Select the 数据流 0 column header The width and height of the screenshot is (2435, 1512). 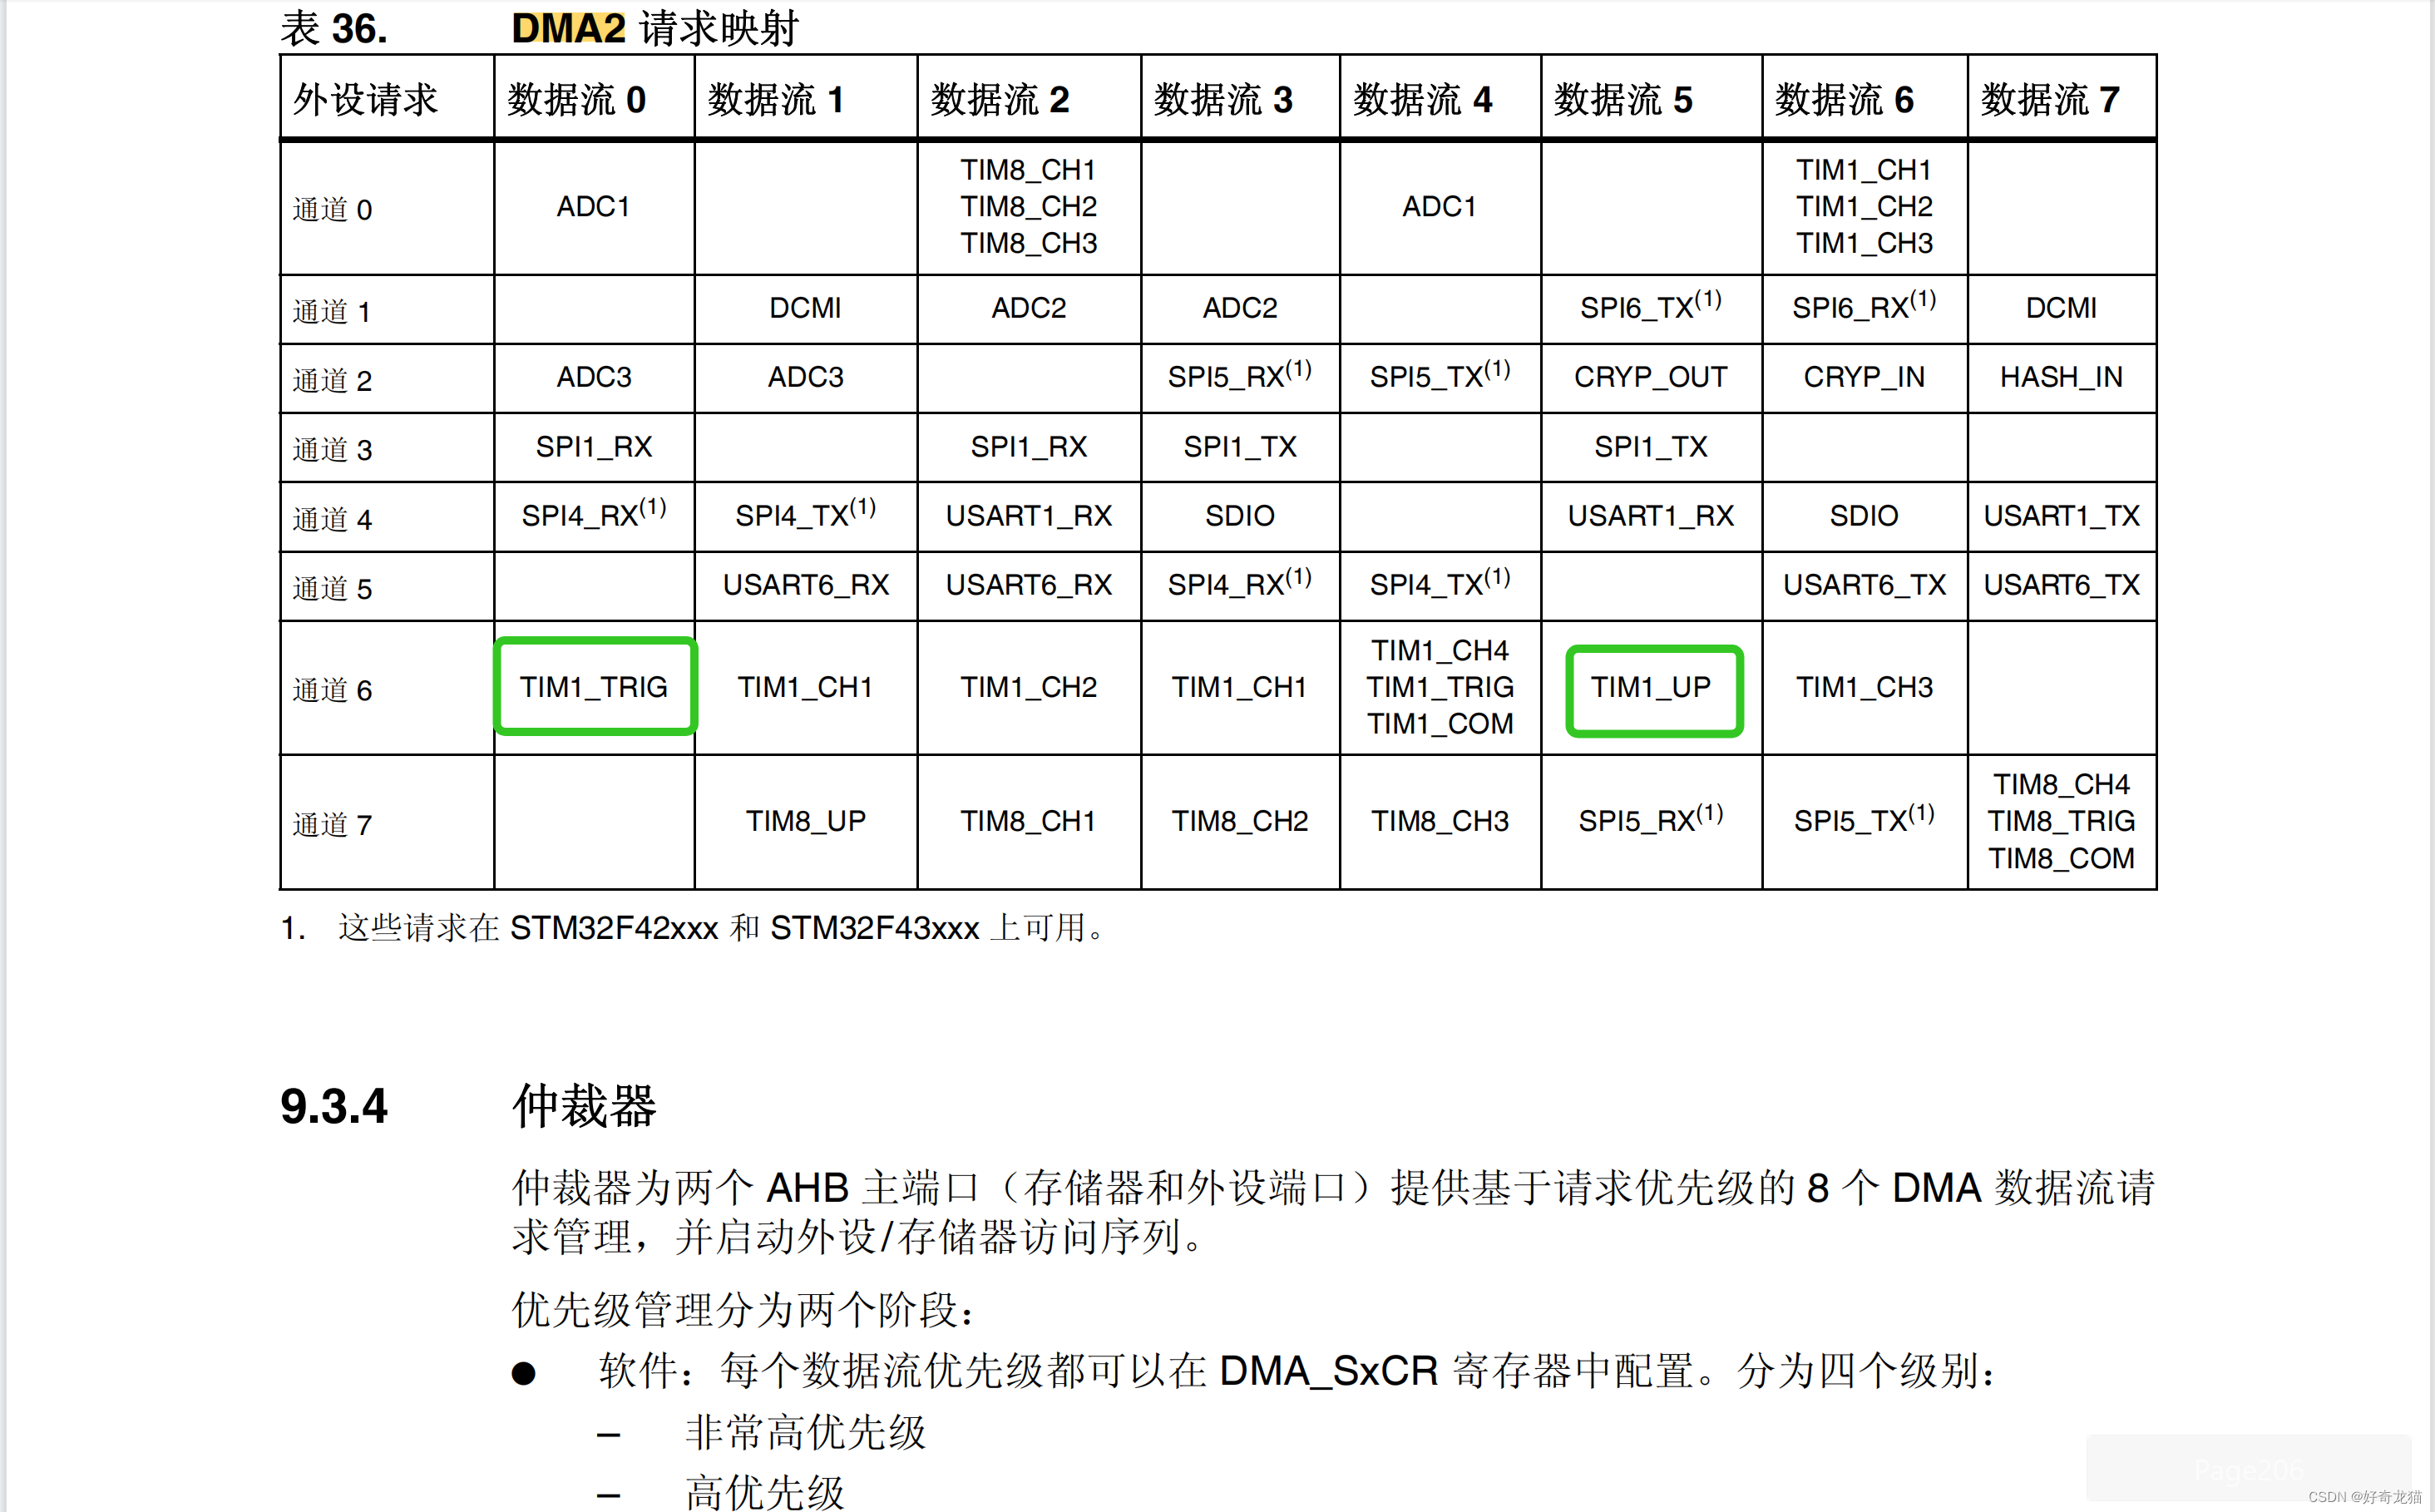(x=576, y=100)
